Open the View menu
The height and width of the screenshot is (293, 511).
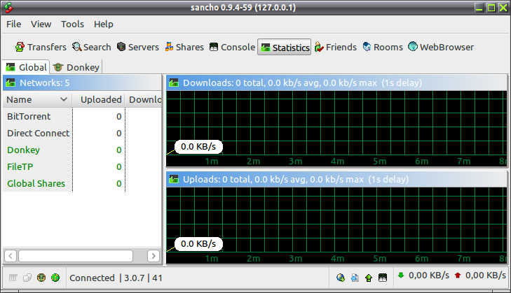[x=41, y=24]
